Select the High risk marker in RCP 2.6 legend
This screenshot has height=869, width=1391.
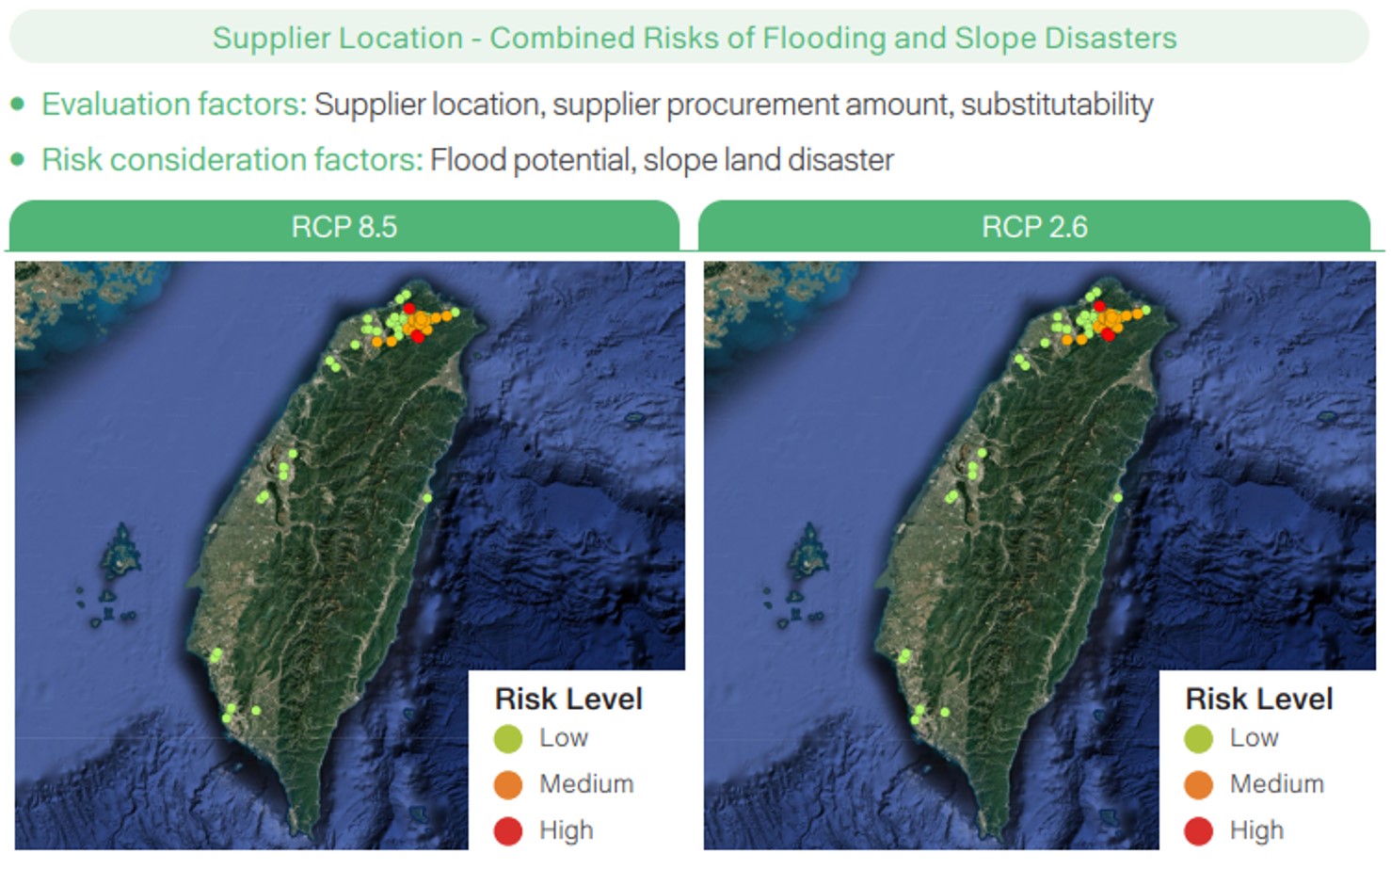click(1198, 830)
